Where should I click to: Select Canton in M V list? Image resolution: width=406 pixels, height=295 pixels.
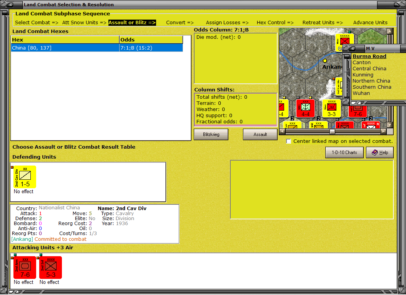click(x=361, y=62)
